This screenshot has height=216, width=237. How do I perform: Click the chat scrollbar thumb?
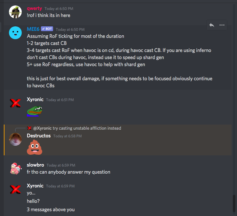click(x=234, y=203)
